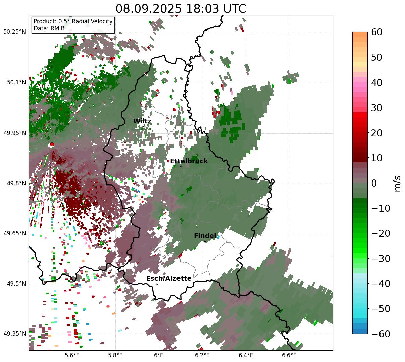Click the Esch/Alzette location cross marker

click(x=157, y=284)
